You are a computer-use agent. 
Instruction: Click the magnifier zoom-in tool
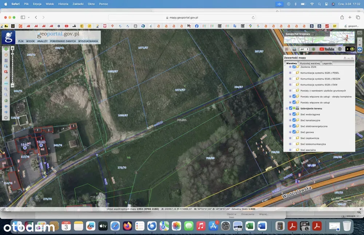(x=6, y=89)
